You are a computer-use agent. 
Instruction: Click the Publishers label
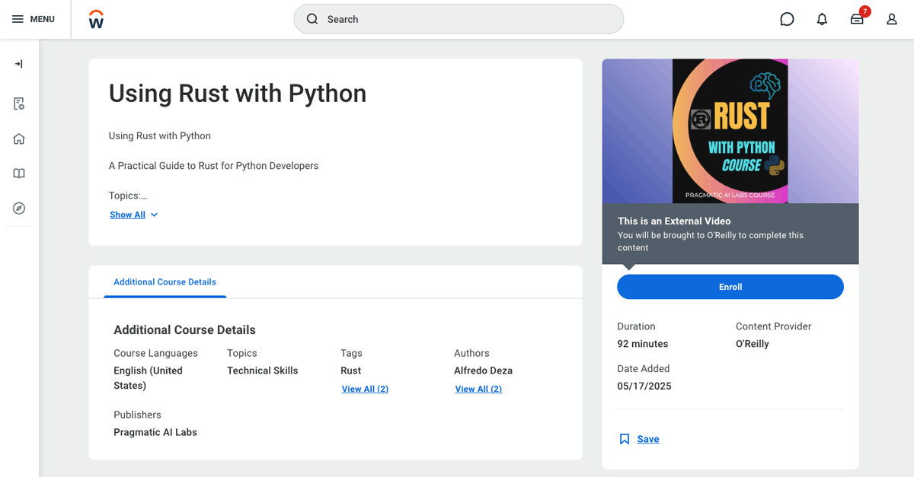click(x=137, y=415)
